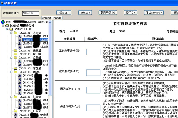Image resolution: width=178 pixels, height=118 pixels.
Task: Click person icon next to [PA009]
Action: coord(20,100)
